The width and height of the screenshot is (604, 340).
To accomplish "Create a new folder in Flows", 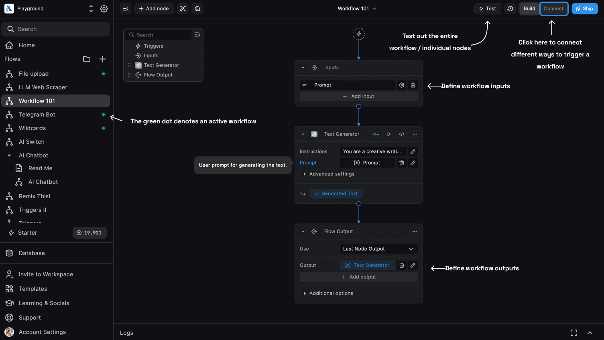I will (x=87, y=59).
